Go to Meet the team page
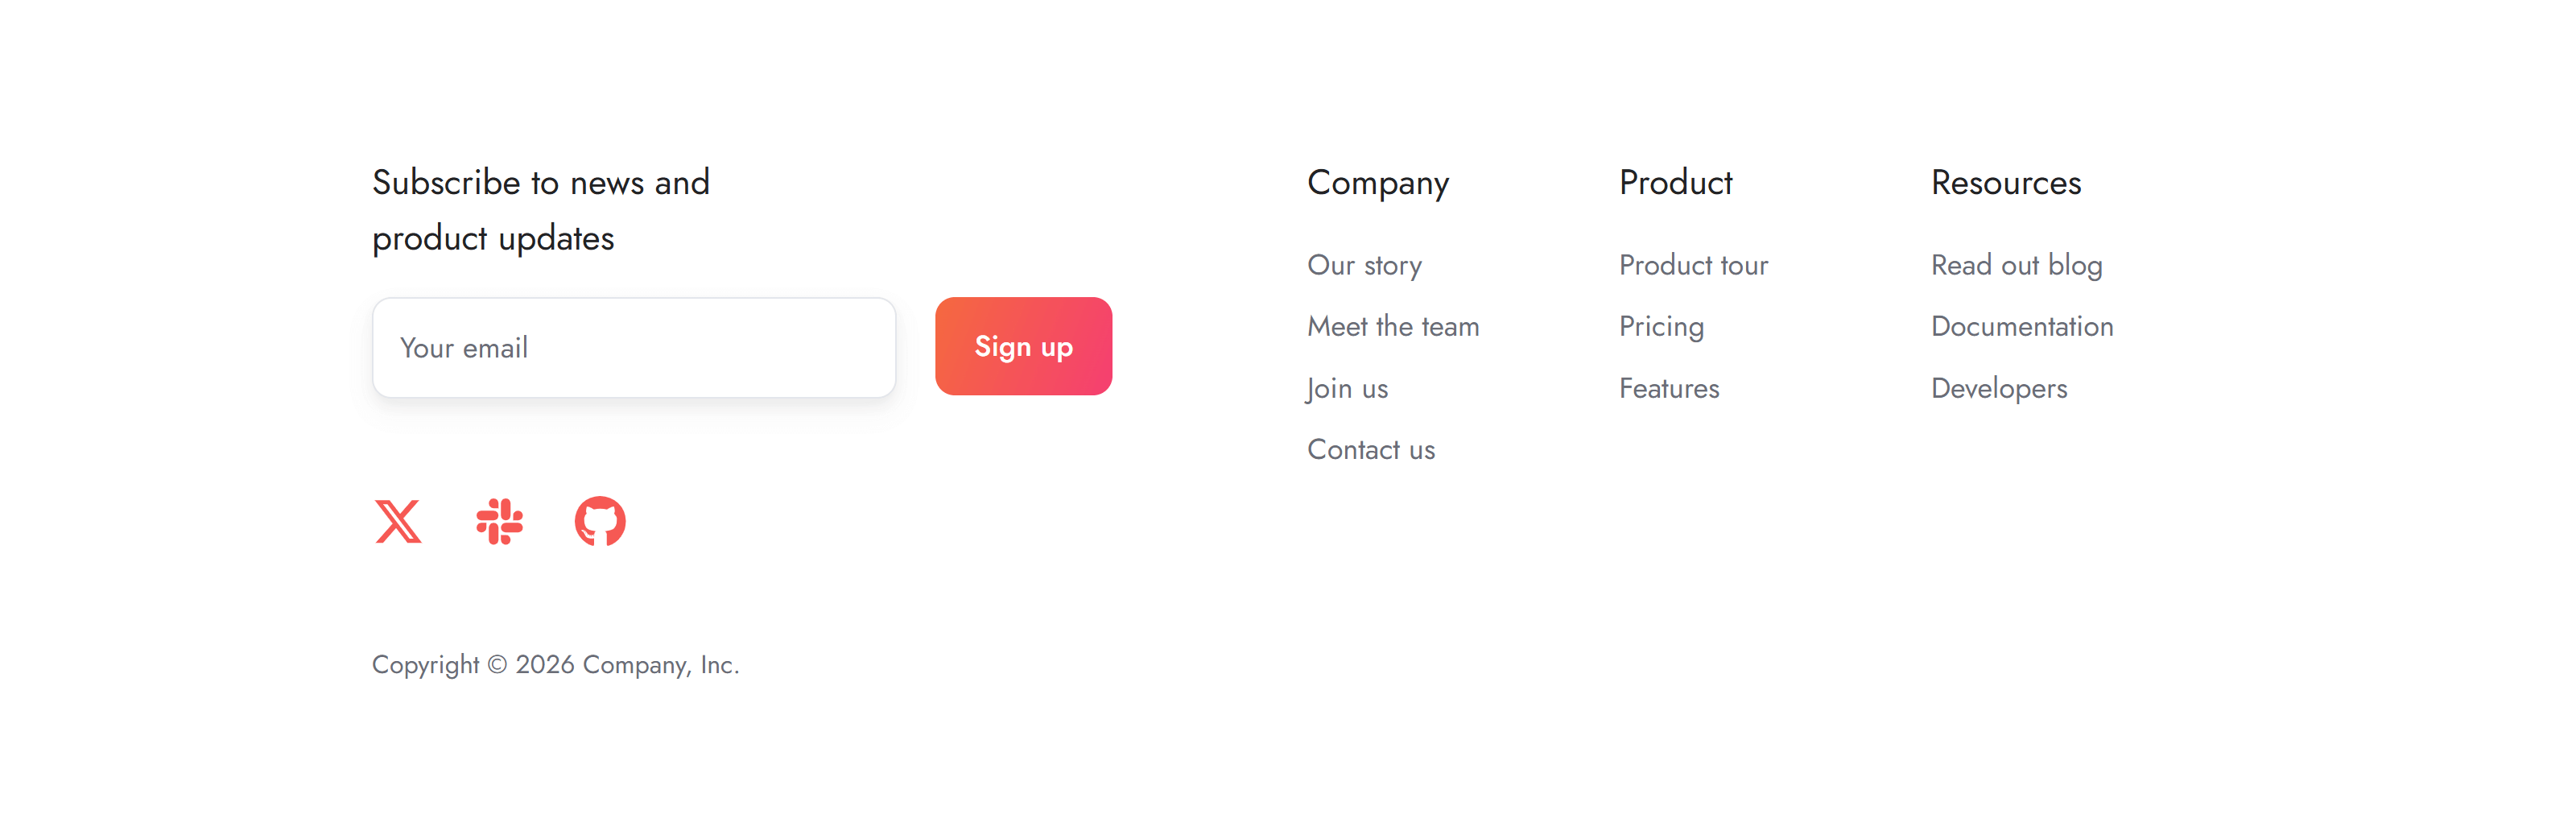2576x839 pixels. [1393, 327]
